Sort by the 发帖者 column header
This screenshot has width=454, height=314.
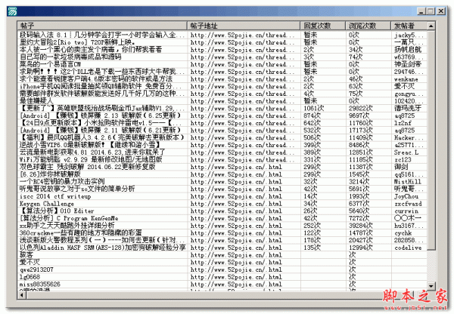(x=409, y=26)
